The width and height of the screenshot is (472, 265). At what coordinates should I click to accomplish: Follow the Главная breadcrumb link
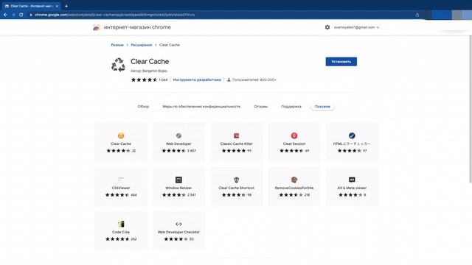[117, 45]
